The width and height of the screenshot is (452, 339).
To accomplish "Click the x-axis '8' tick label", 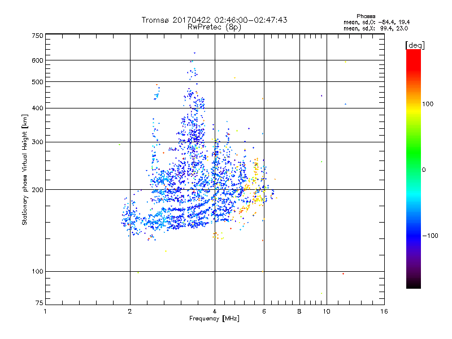I will [299, 311].
